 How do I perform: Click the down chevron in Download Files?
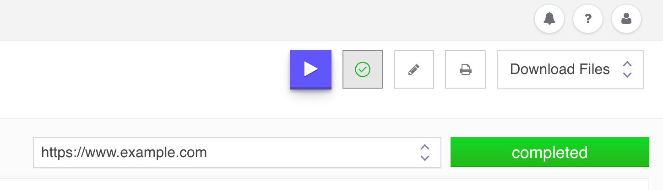point(627,75)
